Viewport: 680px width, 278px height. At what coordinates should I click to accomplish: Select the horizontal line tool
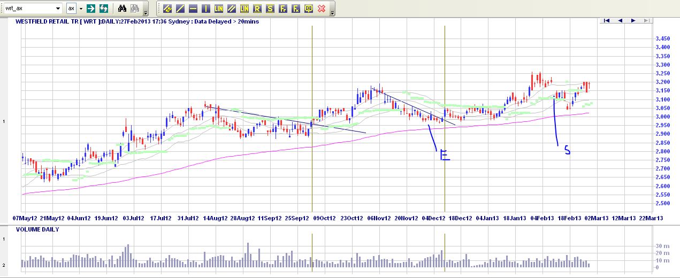point(193,9)
